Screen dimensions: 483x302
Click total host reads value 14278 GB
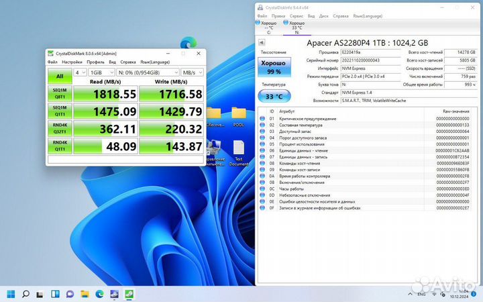coord(461,52)
